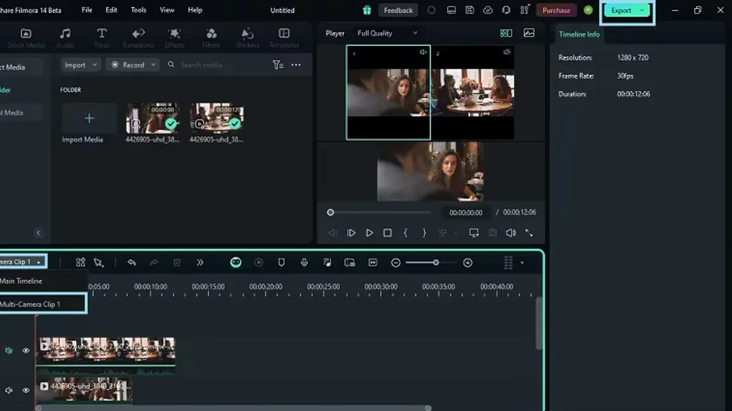Click the timeline zoom slider handle
The image size is (732, 411).
(x=436, y=262)
